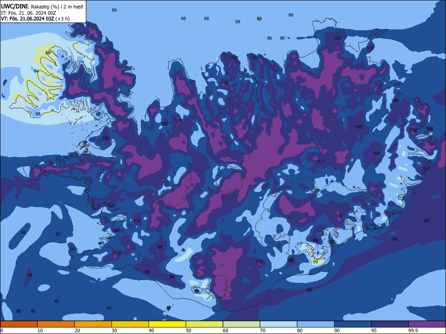Click the purple above-99.9 legend swatch

(427, 324)
